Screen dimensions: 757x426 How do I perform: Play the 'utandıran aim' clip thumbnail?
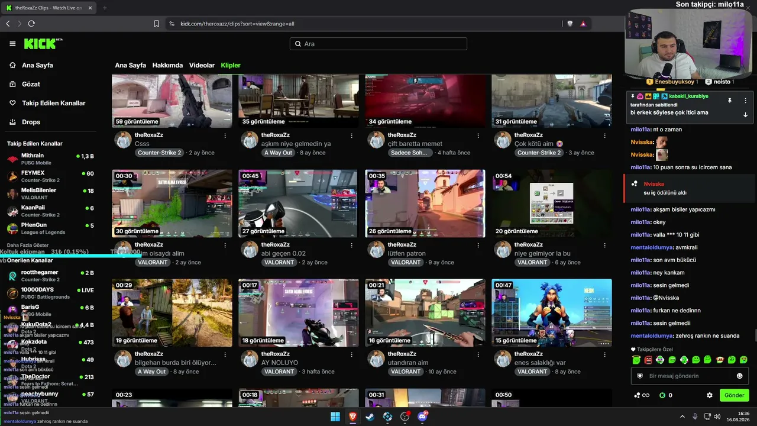tap(425, 313)
